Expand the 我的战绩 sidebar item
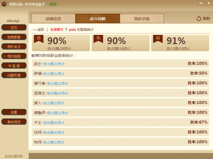Screen dimensions: 213x159 [14, 56]
